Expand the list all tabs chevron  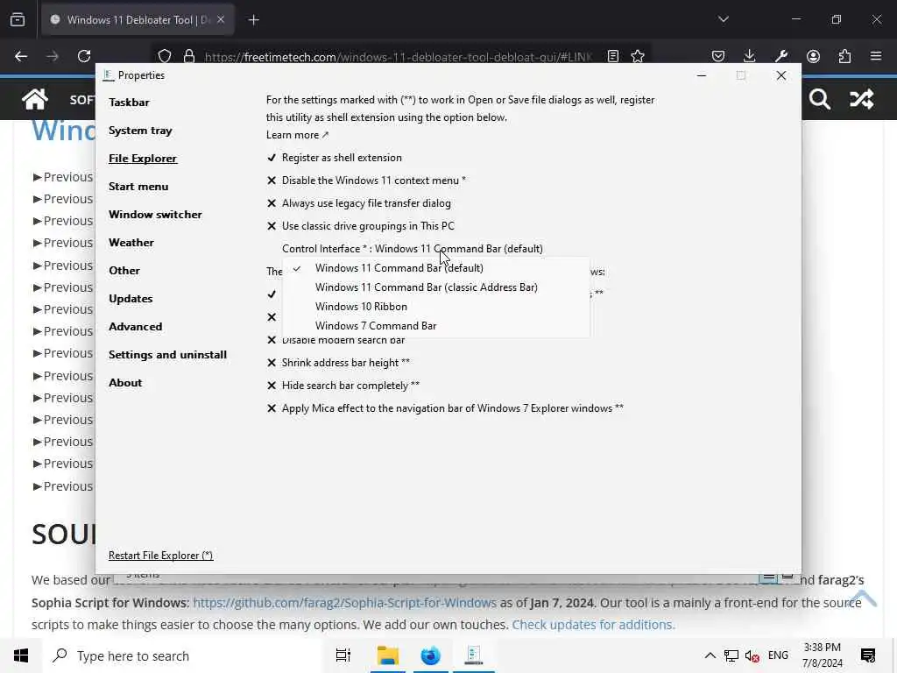point(723,19)
